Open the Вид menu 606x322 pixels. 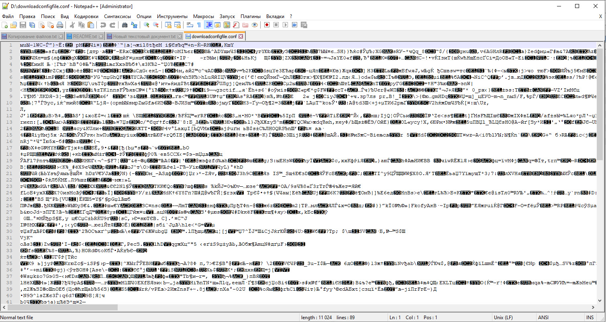click(x=65, y=16)
